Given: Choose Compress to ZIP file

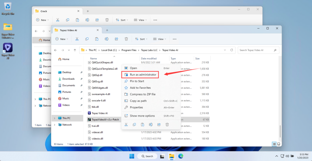Looking at the screenshot, I should [151, 94].
